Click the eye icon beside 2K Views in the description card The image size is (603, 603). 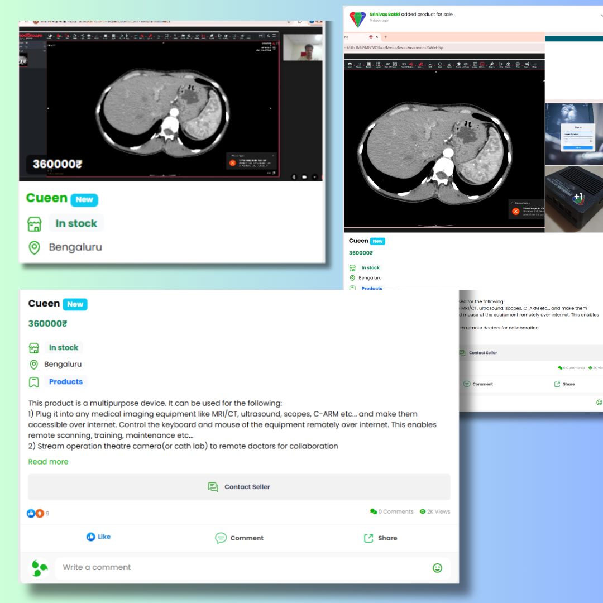[423, 511]
